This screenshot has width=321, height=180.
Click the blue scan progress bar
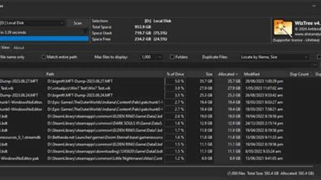click(x=44, y=39)
